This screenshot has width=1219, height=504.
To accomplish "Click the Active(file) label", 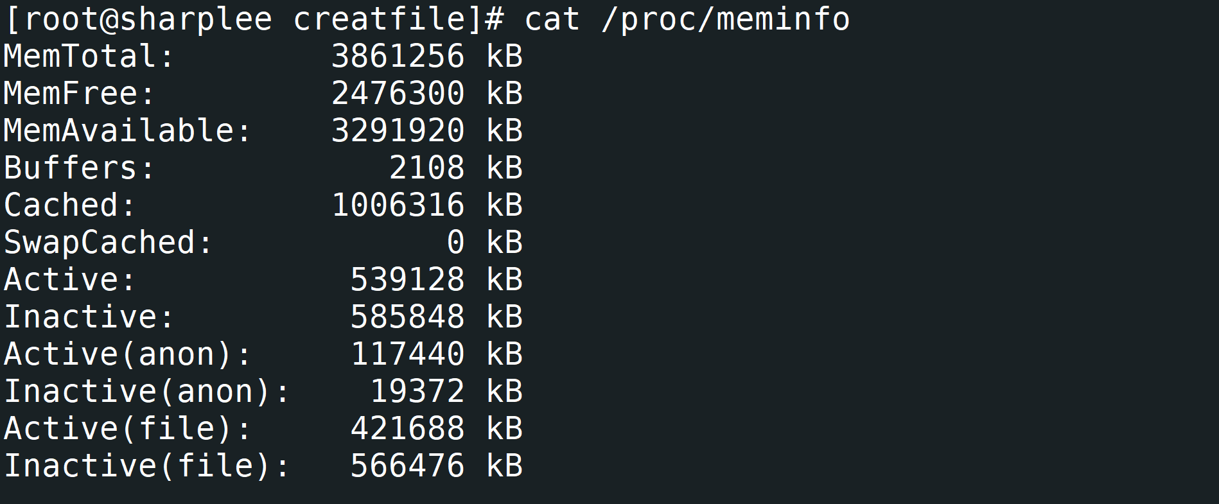I will [127, 429].
